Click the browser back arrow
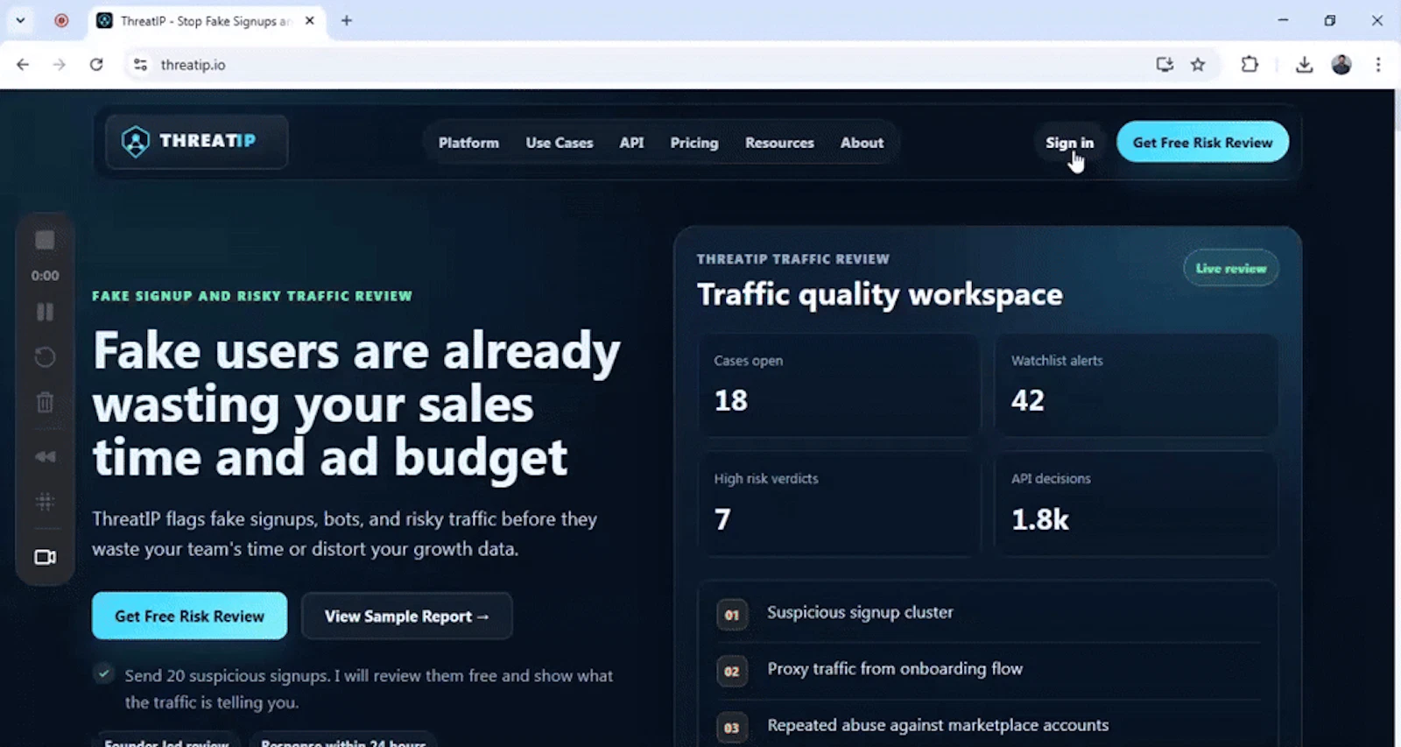1401x747 pixels. pos(23,65)
